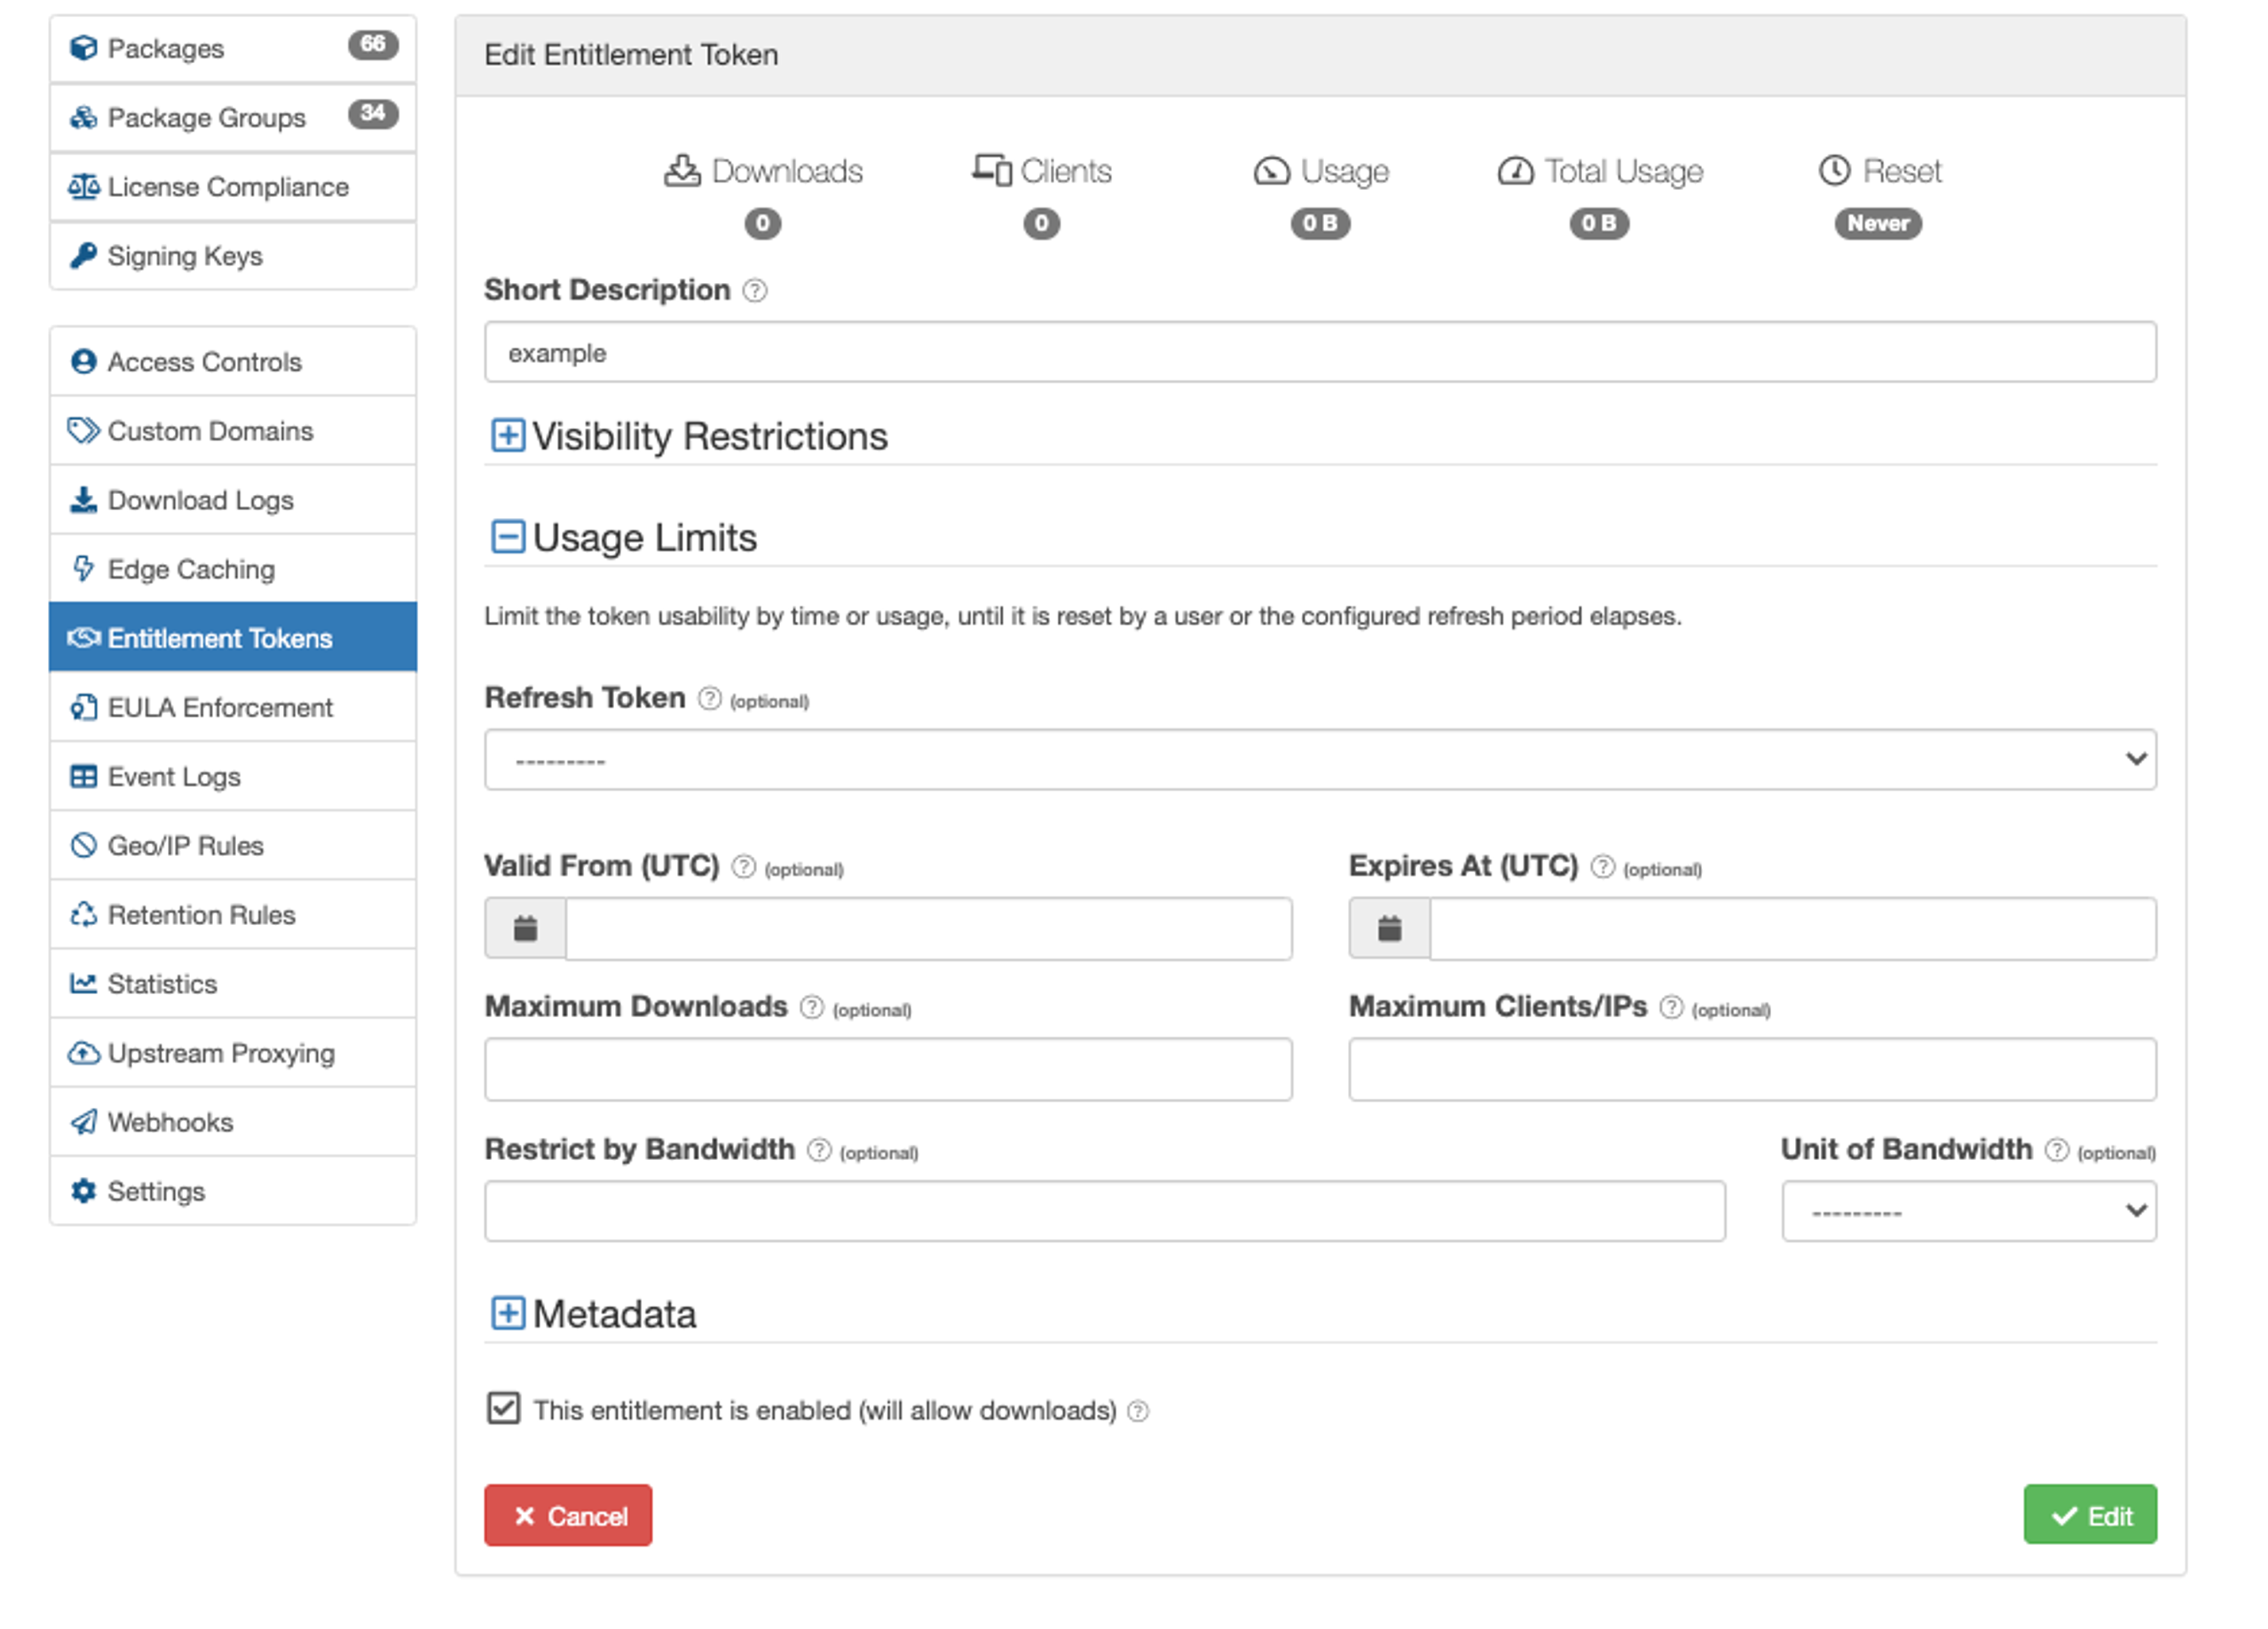Viewport: 2268px width, 1629px height.
Task: Click the Expires At calendar icon
Action: point(1389,928)
